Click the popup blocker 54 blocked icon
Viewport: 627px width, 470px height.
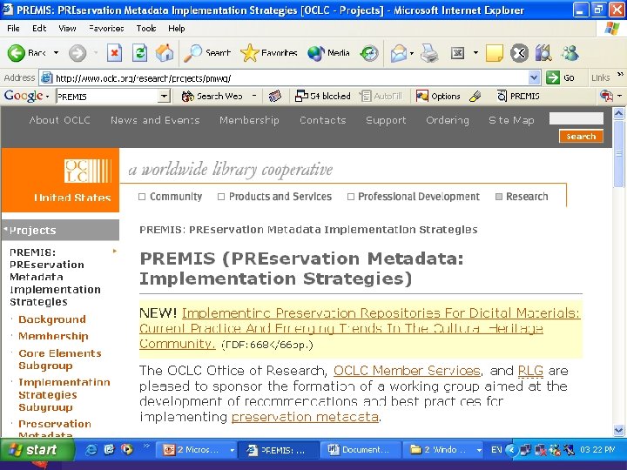click(301, 97)
